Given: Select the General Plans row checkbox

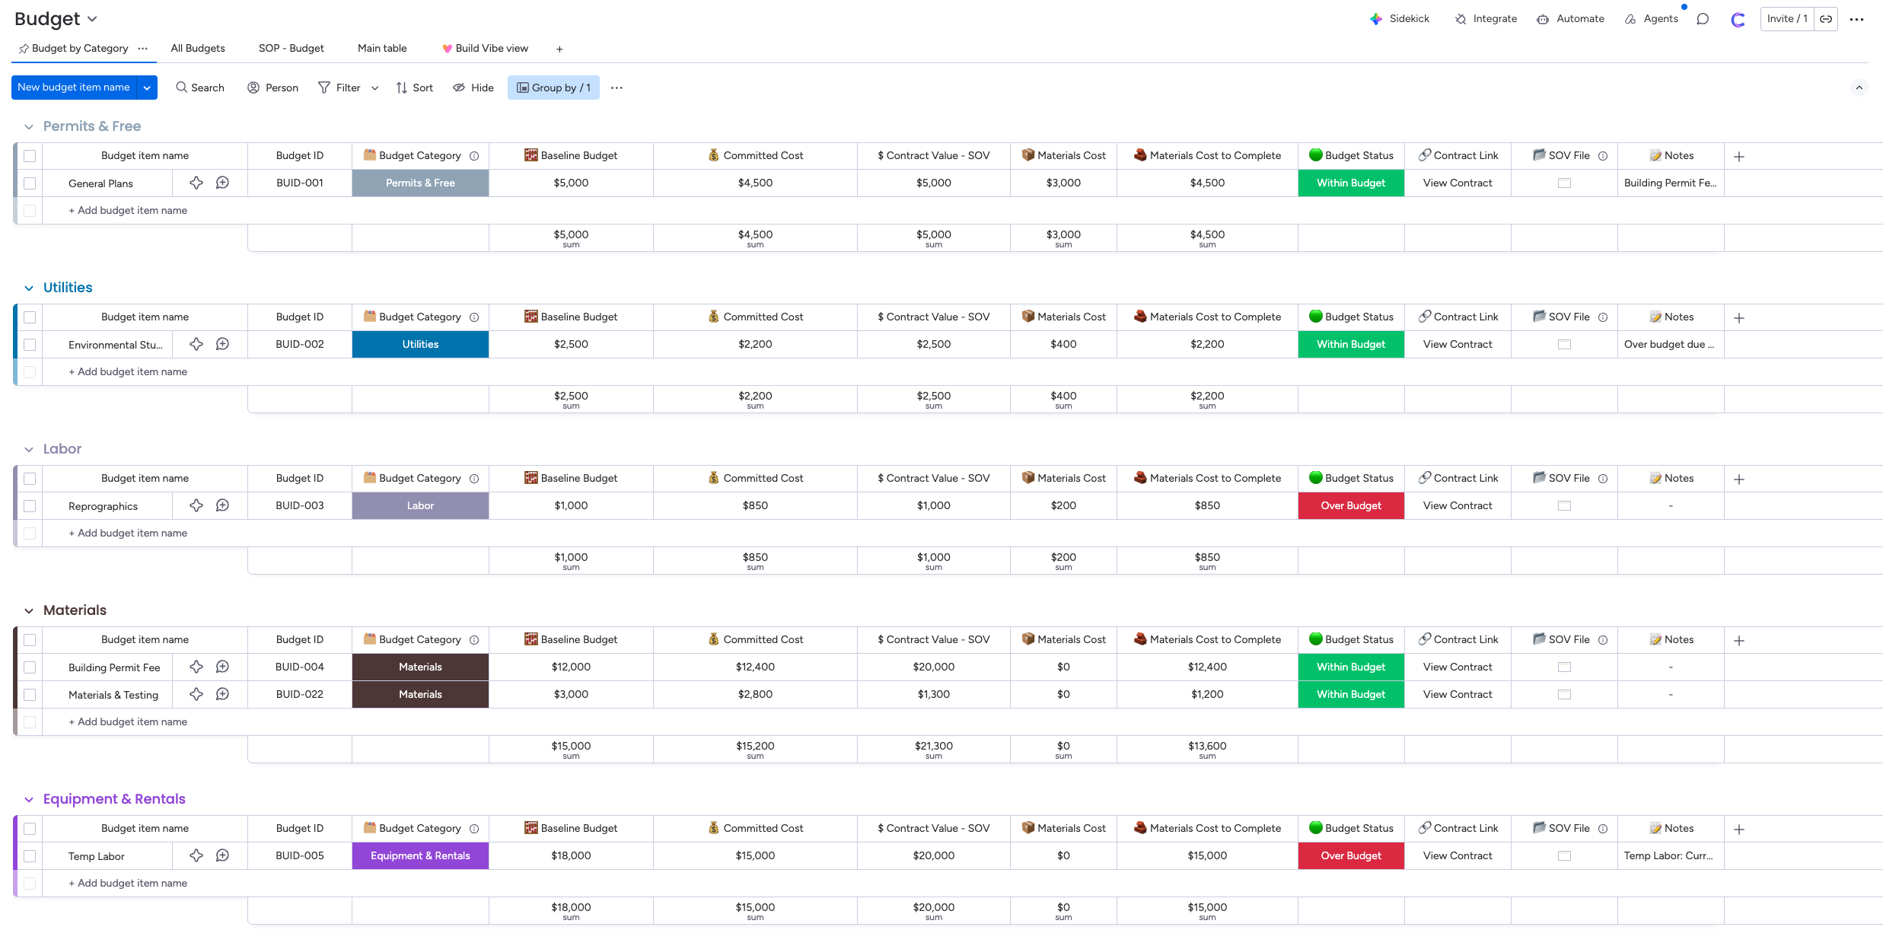Looking at the screenshot, I should pos(30,183).
